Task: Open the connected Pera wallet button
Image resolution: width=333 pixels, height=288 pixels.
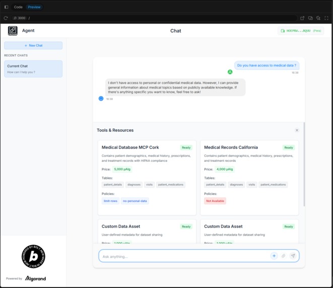Action: pos(301,31)
